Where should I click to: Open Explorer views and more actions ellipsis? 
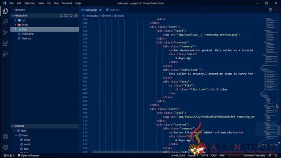[x=74, y=10]
